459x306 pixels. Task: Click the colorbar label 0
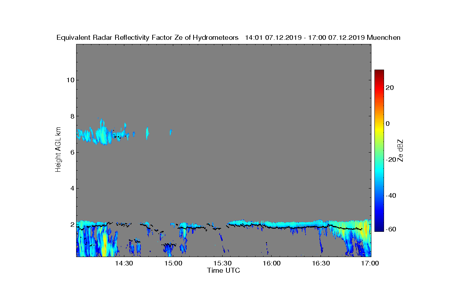(388, 124)
